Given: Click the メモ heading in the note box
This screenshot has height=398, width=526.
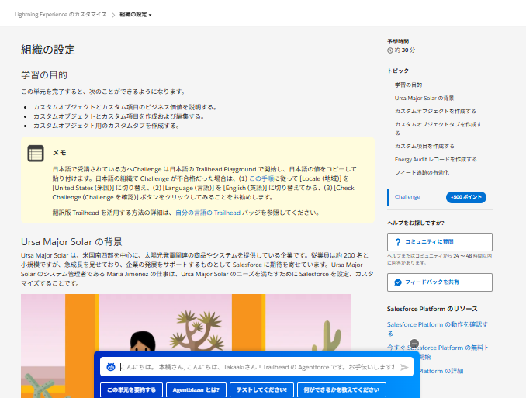Looking at the screenshot, I should click(x=60, y=153).
